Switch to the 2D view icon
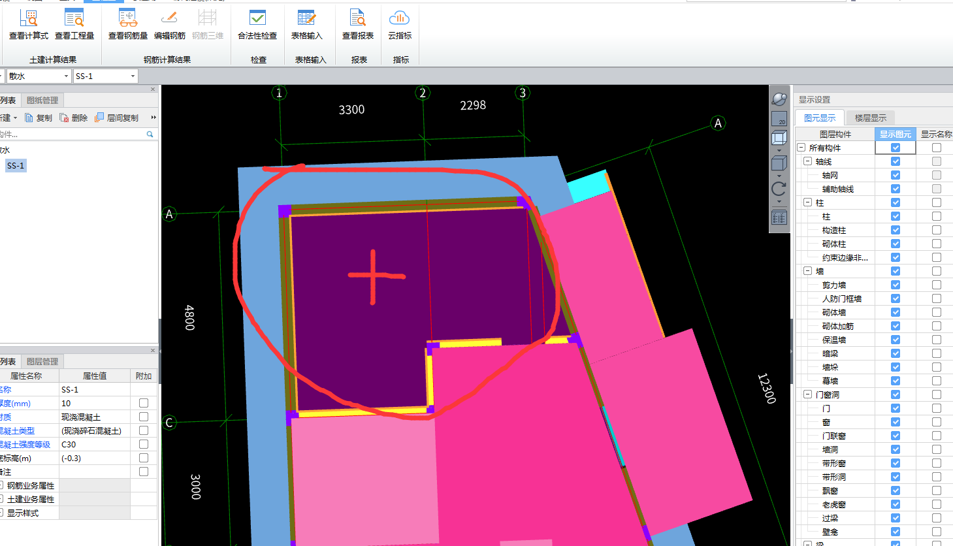Viewport: 953px width, 546px height. coord(779,118)
